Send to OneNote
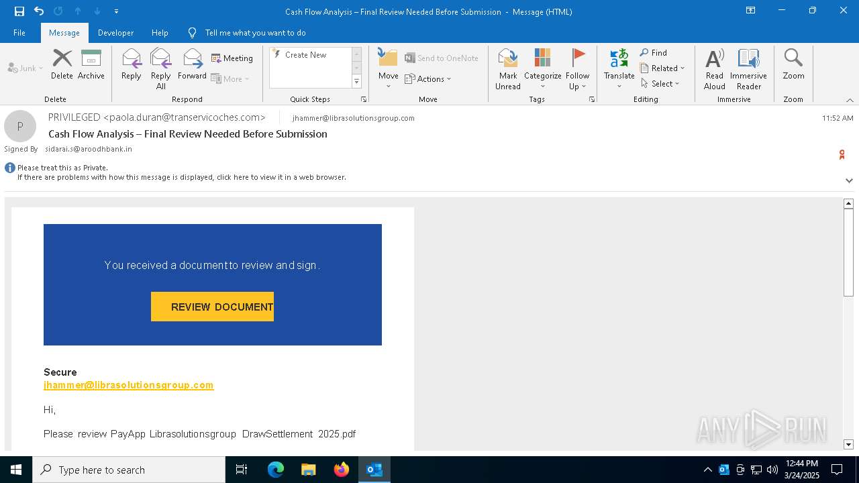 click(442, 58)
